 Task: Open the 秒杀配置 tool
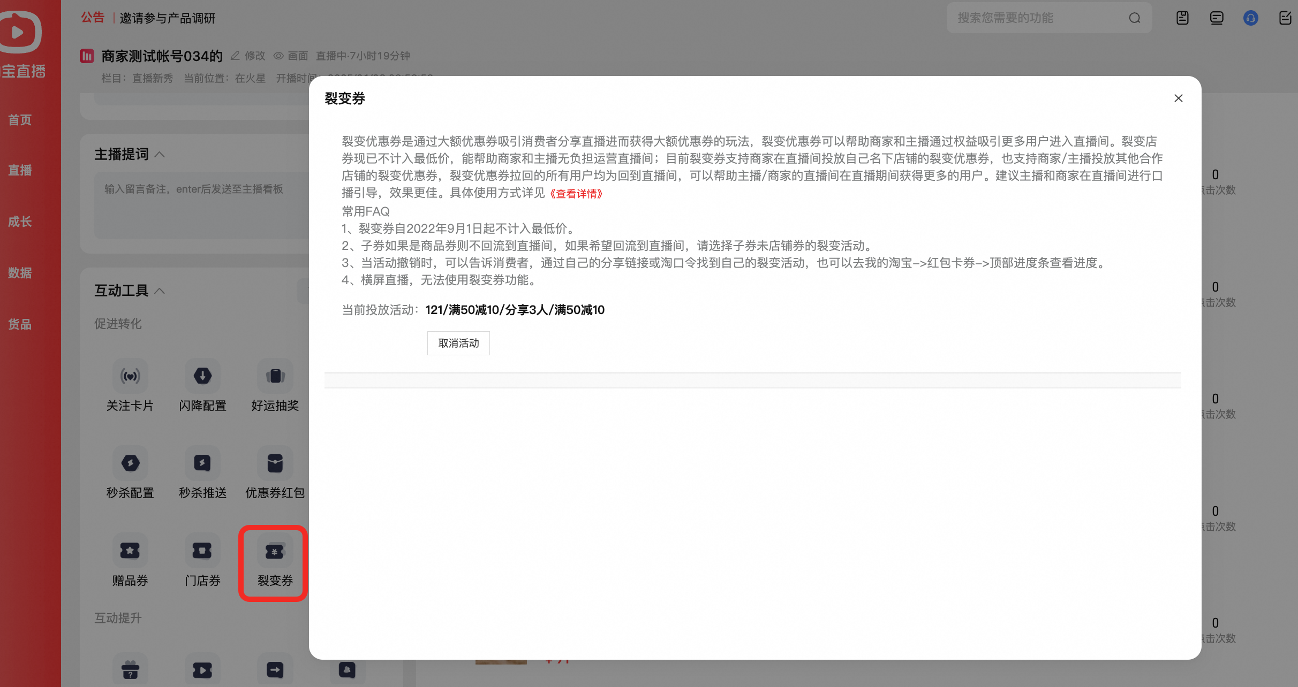[x=130, y=463]
